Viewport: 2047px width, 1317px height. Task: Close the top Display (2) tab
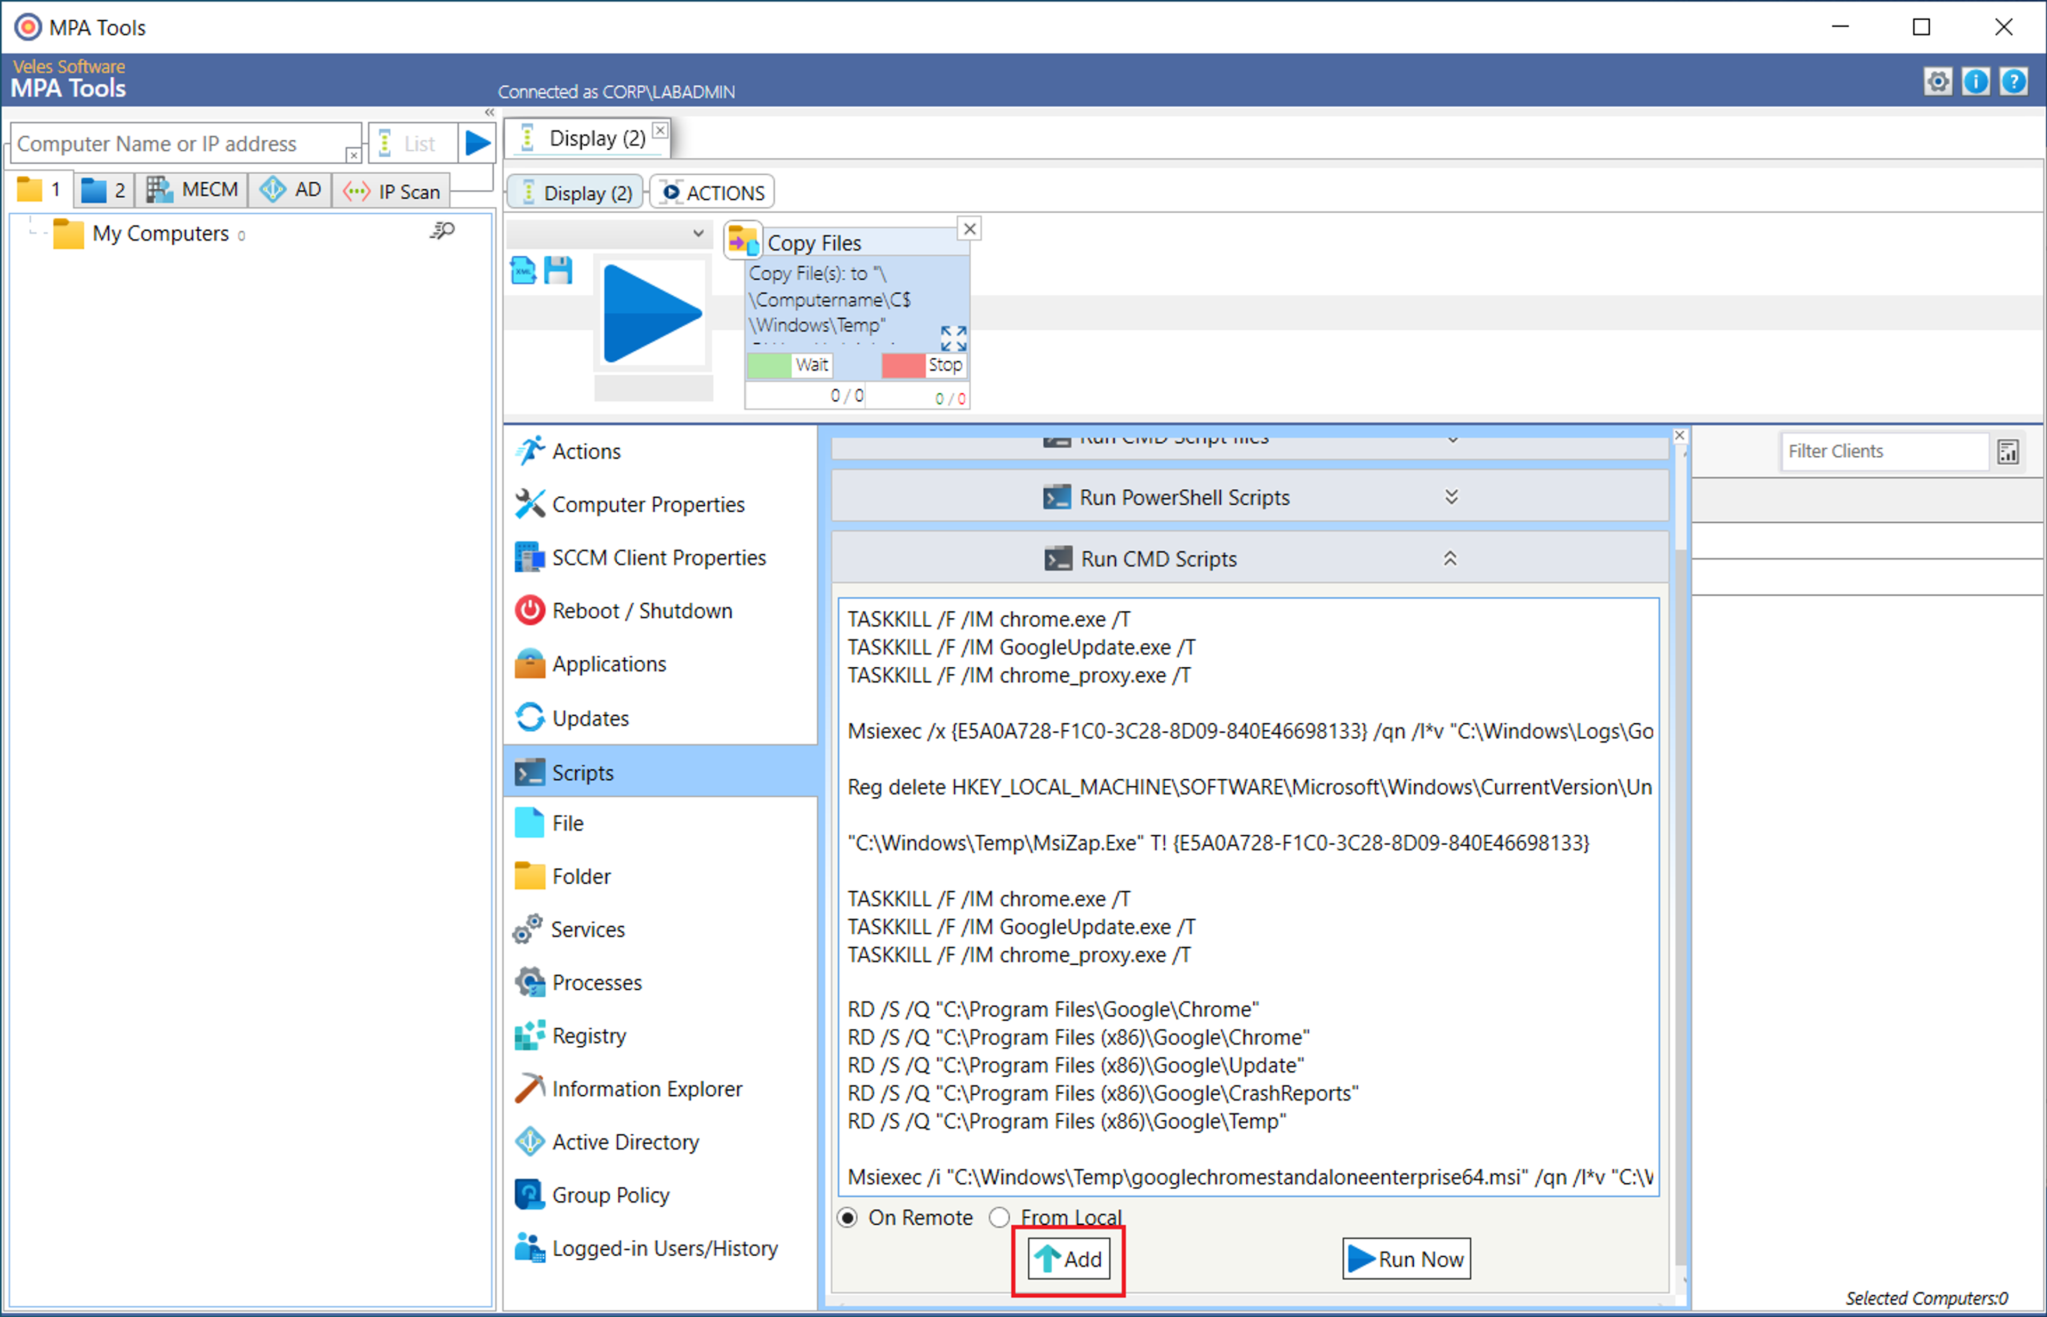coord(659,130)
